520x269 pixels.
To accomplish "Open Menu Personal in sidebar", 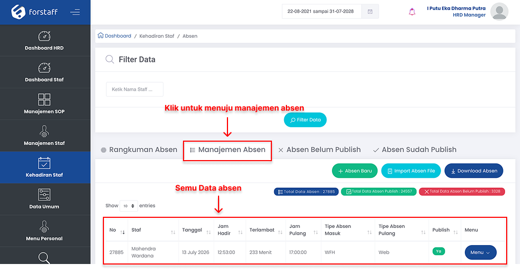I will [44, 231].
